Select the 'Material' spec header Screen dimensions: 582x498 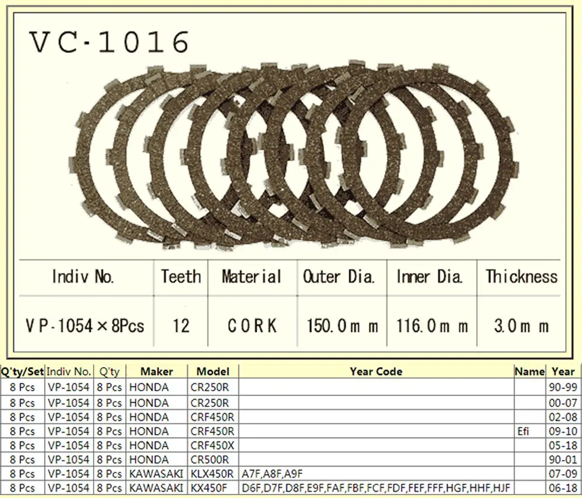tap(251, 277)
